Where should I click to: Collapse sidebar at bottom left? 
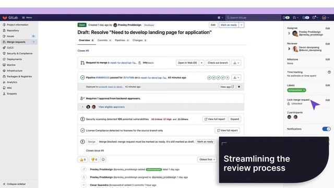point(14,184)
